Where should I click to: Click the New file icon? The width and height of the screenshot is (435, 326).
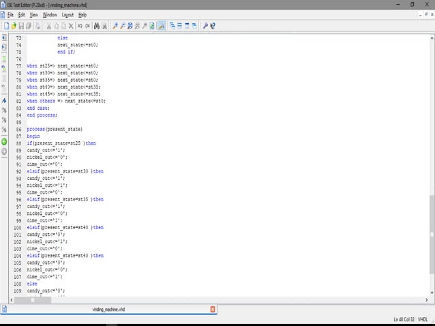coord(5,25)
